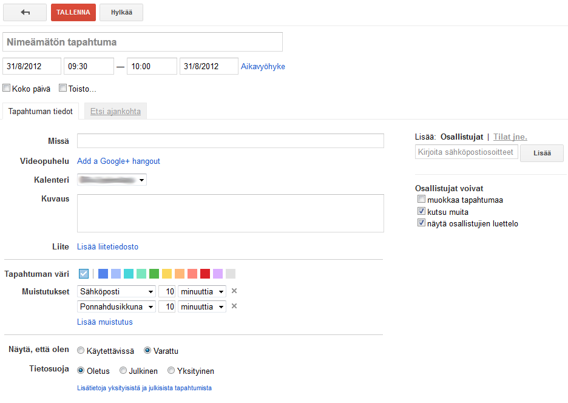Open the Tilat jne. tab
The height and width of the screenshot is (403, 568).
(x=510, y=137)
